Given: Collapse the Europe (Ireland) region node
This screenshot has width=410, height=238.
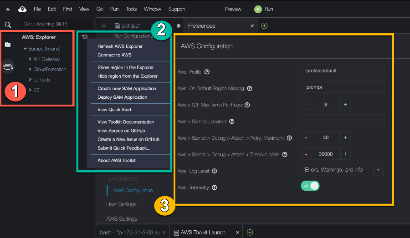Looking at the screenshot, I should point(25,49).
